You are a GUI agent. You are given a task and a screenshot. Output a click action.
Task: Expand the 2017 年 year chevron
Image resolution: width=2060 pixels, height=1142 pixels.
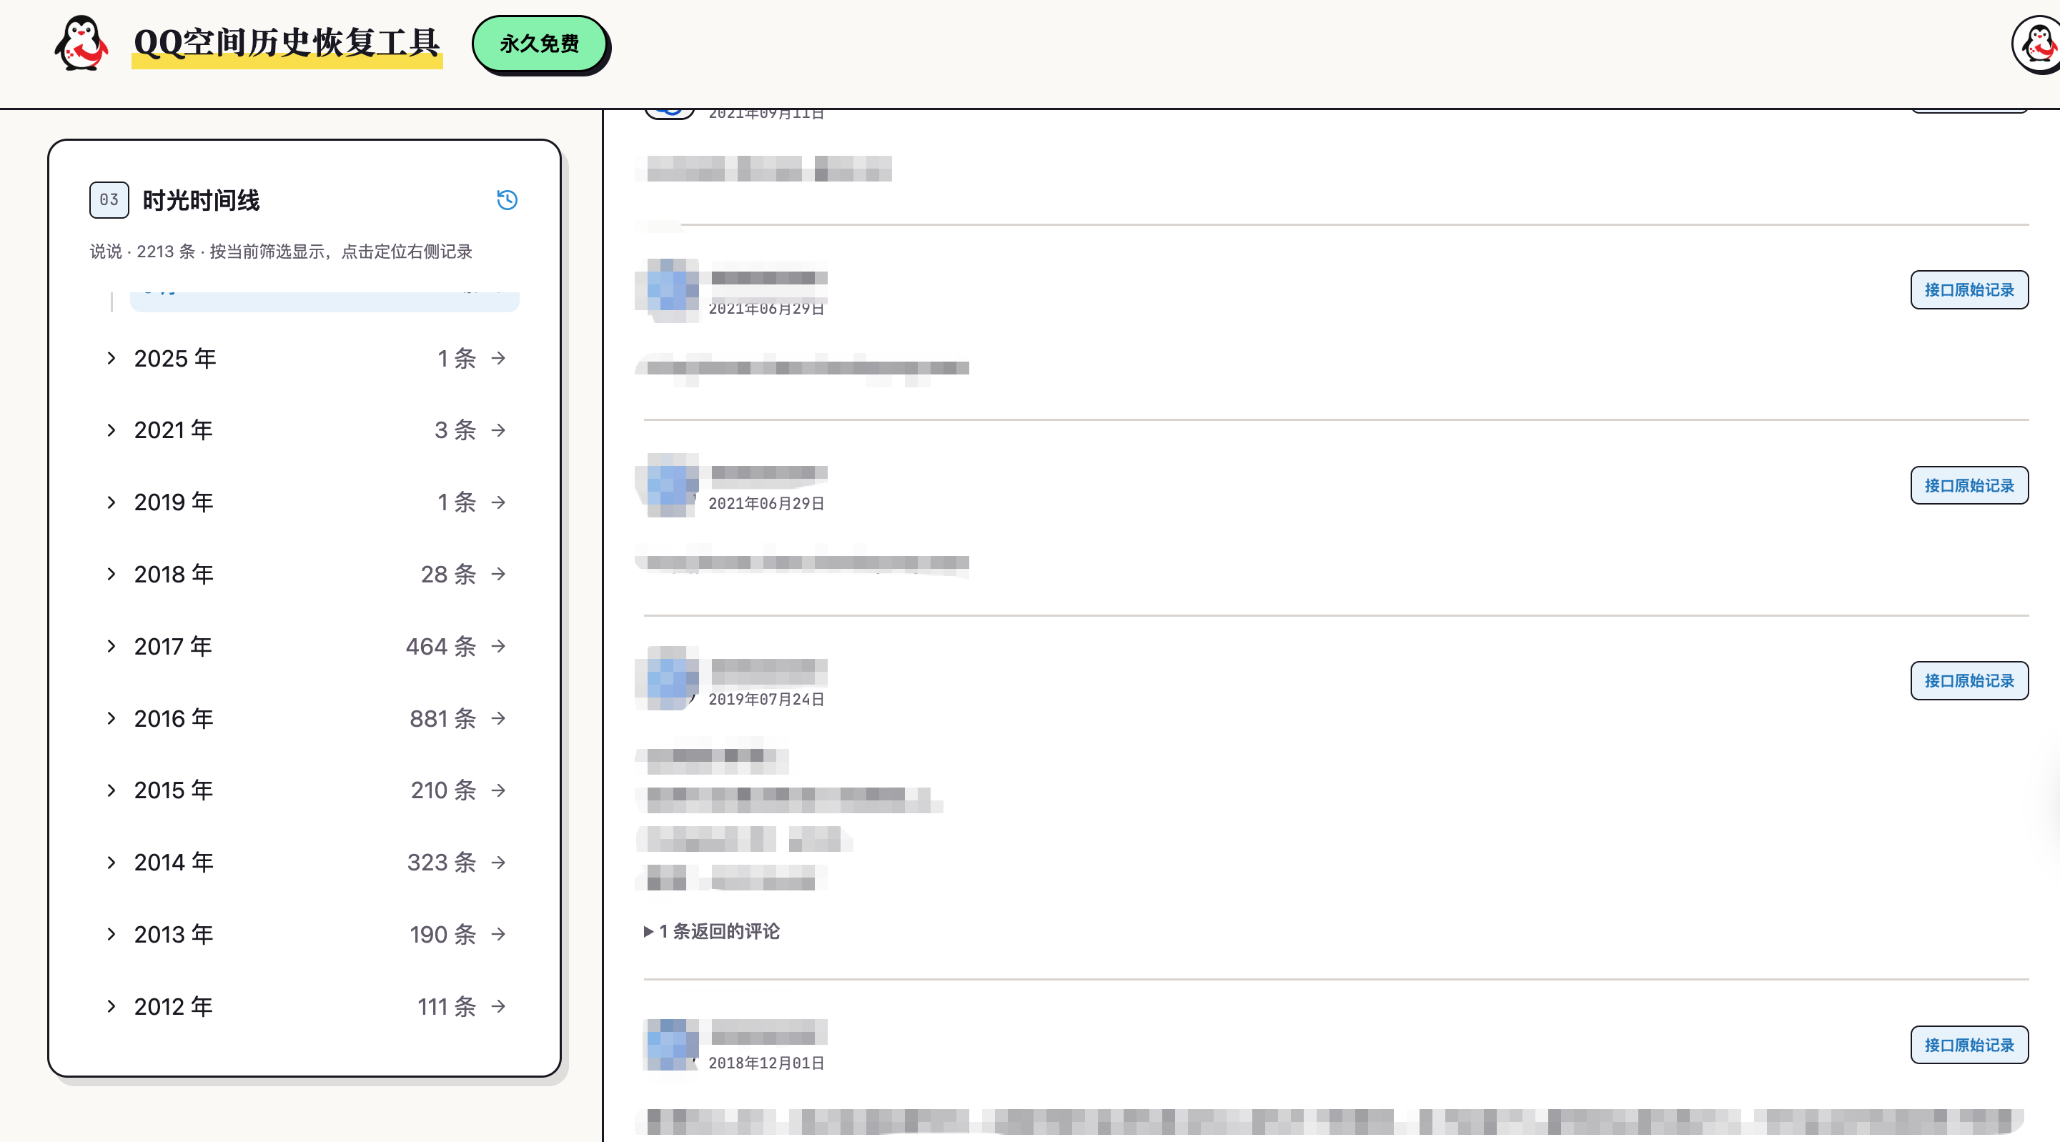112,646
